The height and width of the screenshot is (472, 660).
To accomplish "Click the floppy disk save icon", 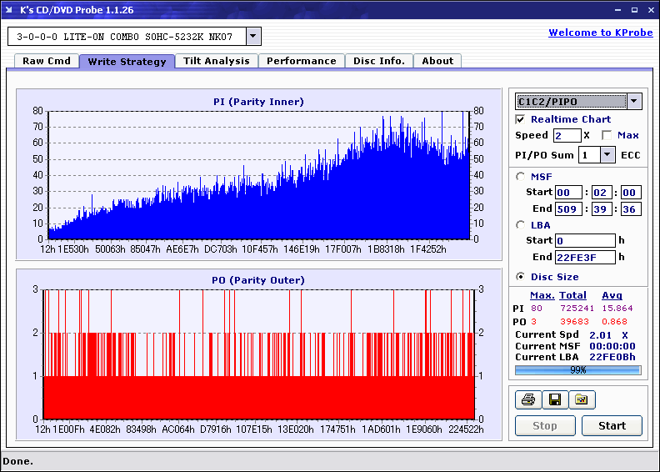I will (x=554, y=400).
